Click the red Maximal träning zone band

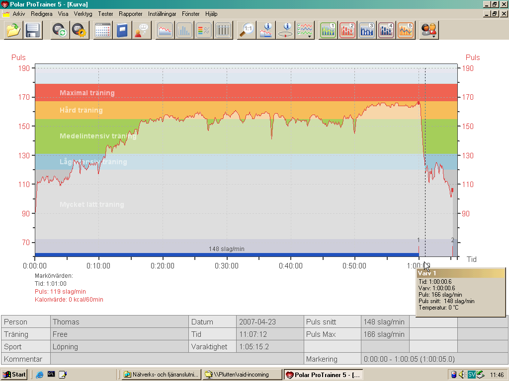[246, 93]
